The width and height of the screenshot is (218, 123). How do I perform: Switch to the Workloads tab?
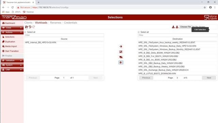point(41,23)
